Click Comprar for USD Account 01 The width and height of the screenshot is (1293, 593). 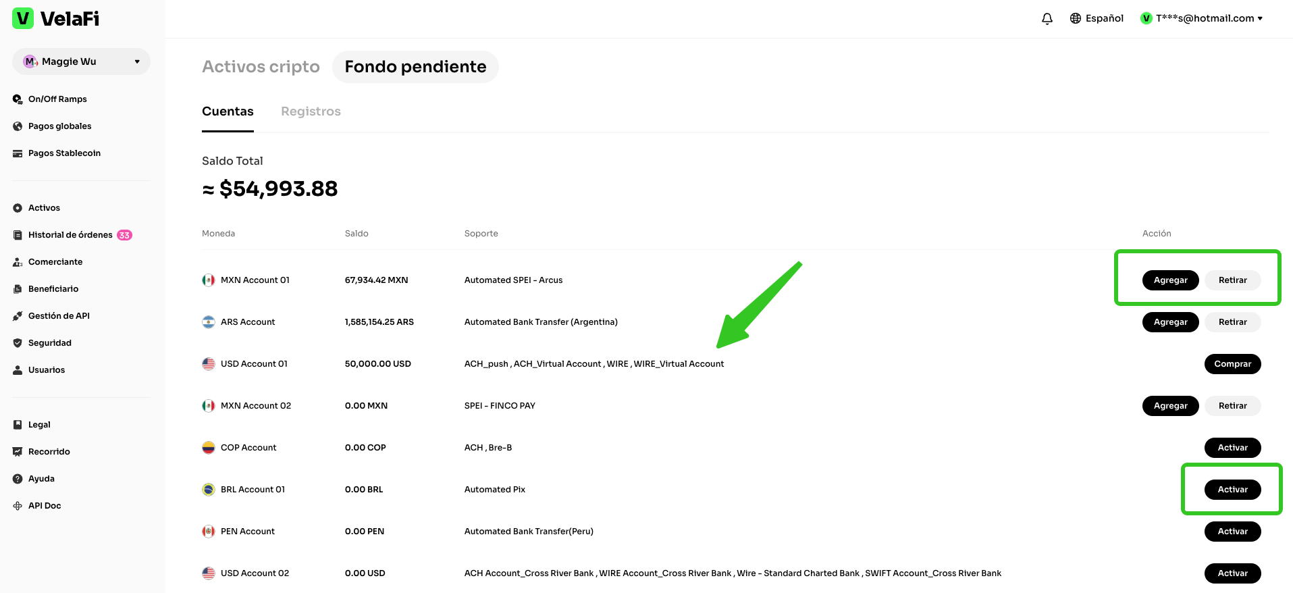coord(1232,364)
